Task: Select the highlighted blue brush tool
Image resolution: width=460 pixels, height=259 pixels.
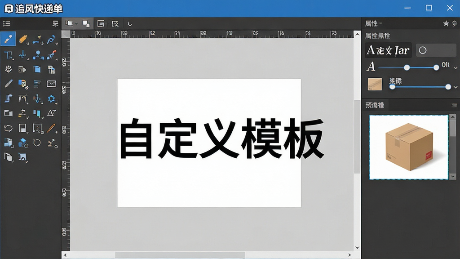Action: point(8,39)
